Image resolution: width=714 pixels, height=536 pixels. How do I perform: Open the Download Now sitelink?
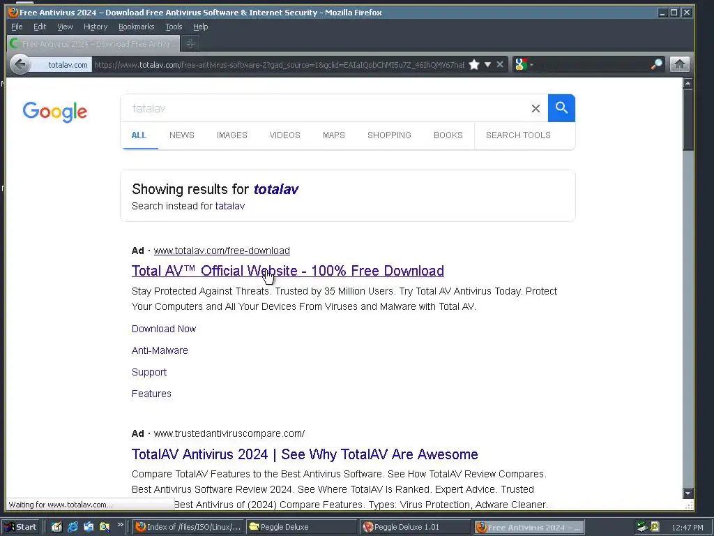tap(163, 329)
